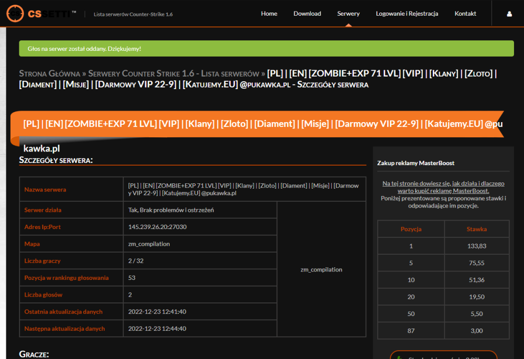The width and height of the screenshot is (524, 359).
Task: Select the Serwery menu item
Action: (348, 14)
